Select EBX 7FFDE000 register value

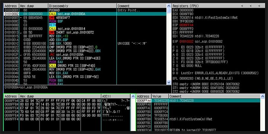point(183,21)
